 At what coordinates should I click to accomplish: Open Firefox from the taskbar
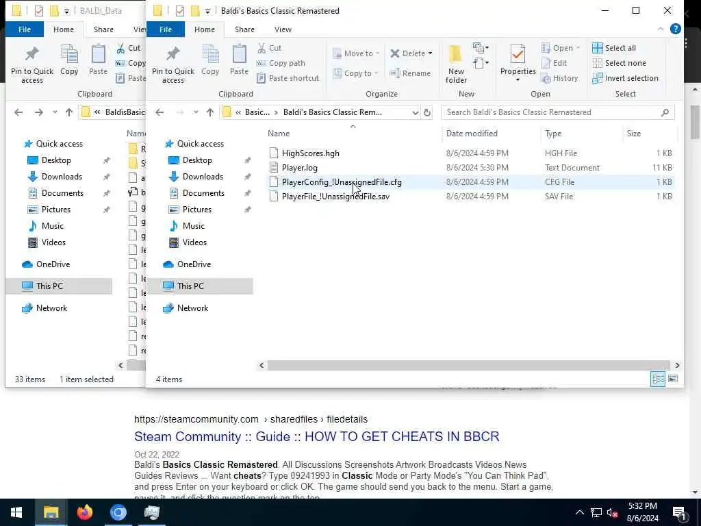(x=84, y=512)
